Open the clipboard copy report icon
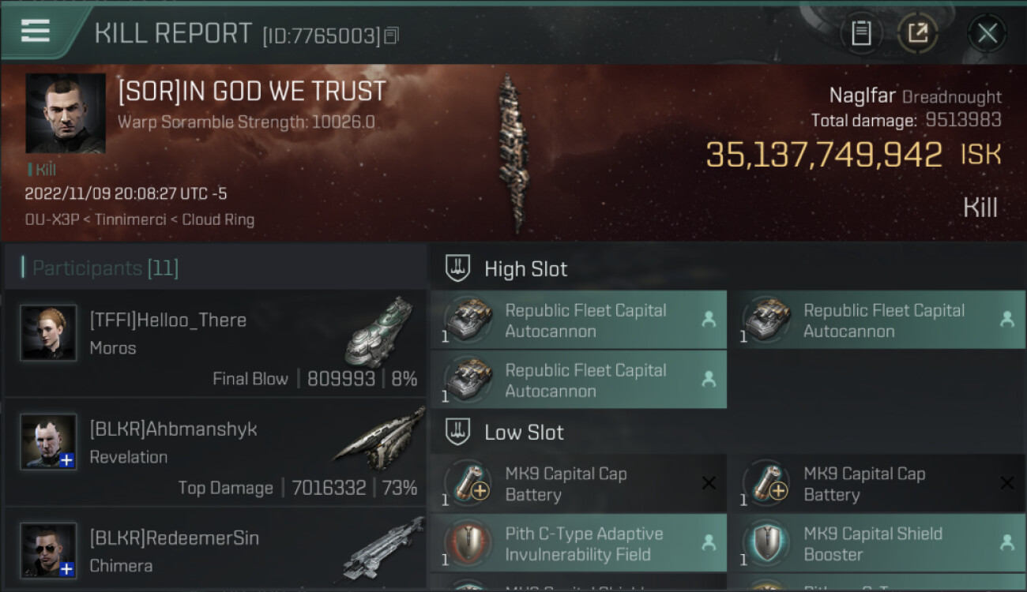The width and height of the screenshot is (1027, 592). click(861, 33)
